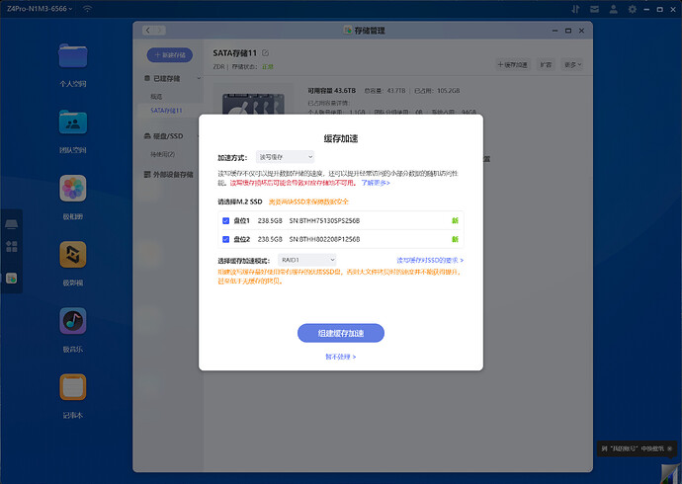Open the 个人空间 folder icon
The image size is (682, 484).
(x=73, y=56)
